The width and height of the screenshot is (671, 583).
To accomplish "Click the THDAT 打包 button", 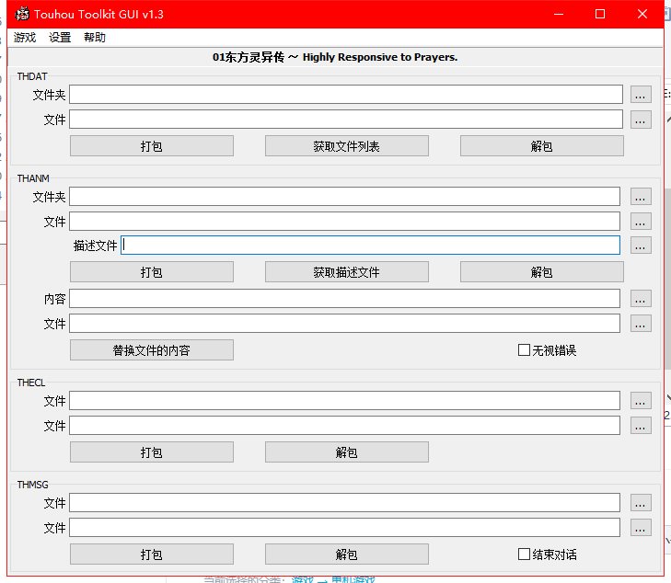I will click(x=152, y=146).
